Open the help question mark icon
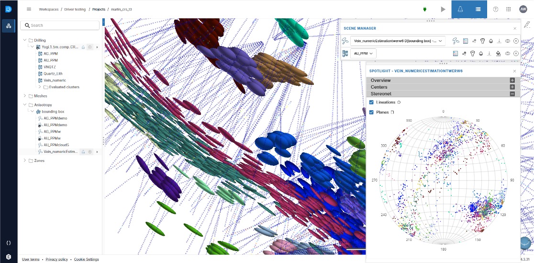The height and width of the screenshot is (263, 534). [496, 9]
